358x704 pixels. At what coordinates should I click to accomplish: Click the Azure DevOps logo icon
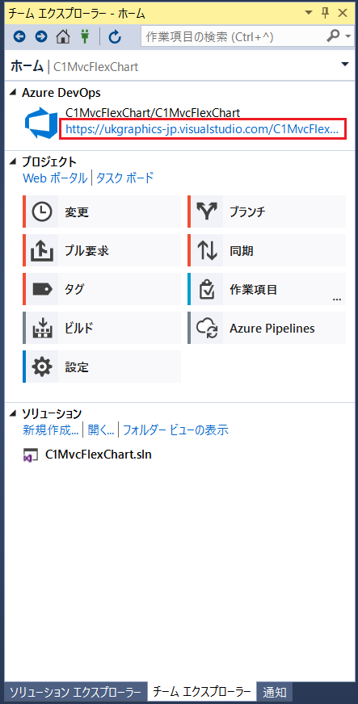click(40, 123)
